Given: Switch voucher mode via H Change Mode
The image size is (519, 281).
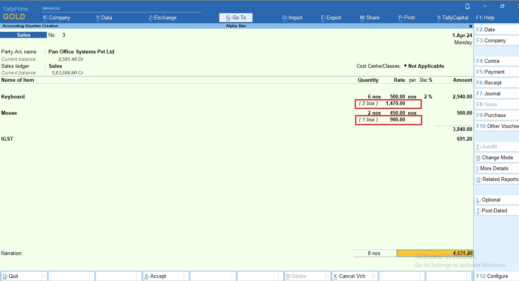Looking at the screenshot, I should click(x=496, y=157).
